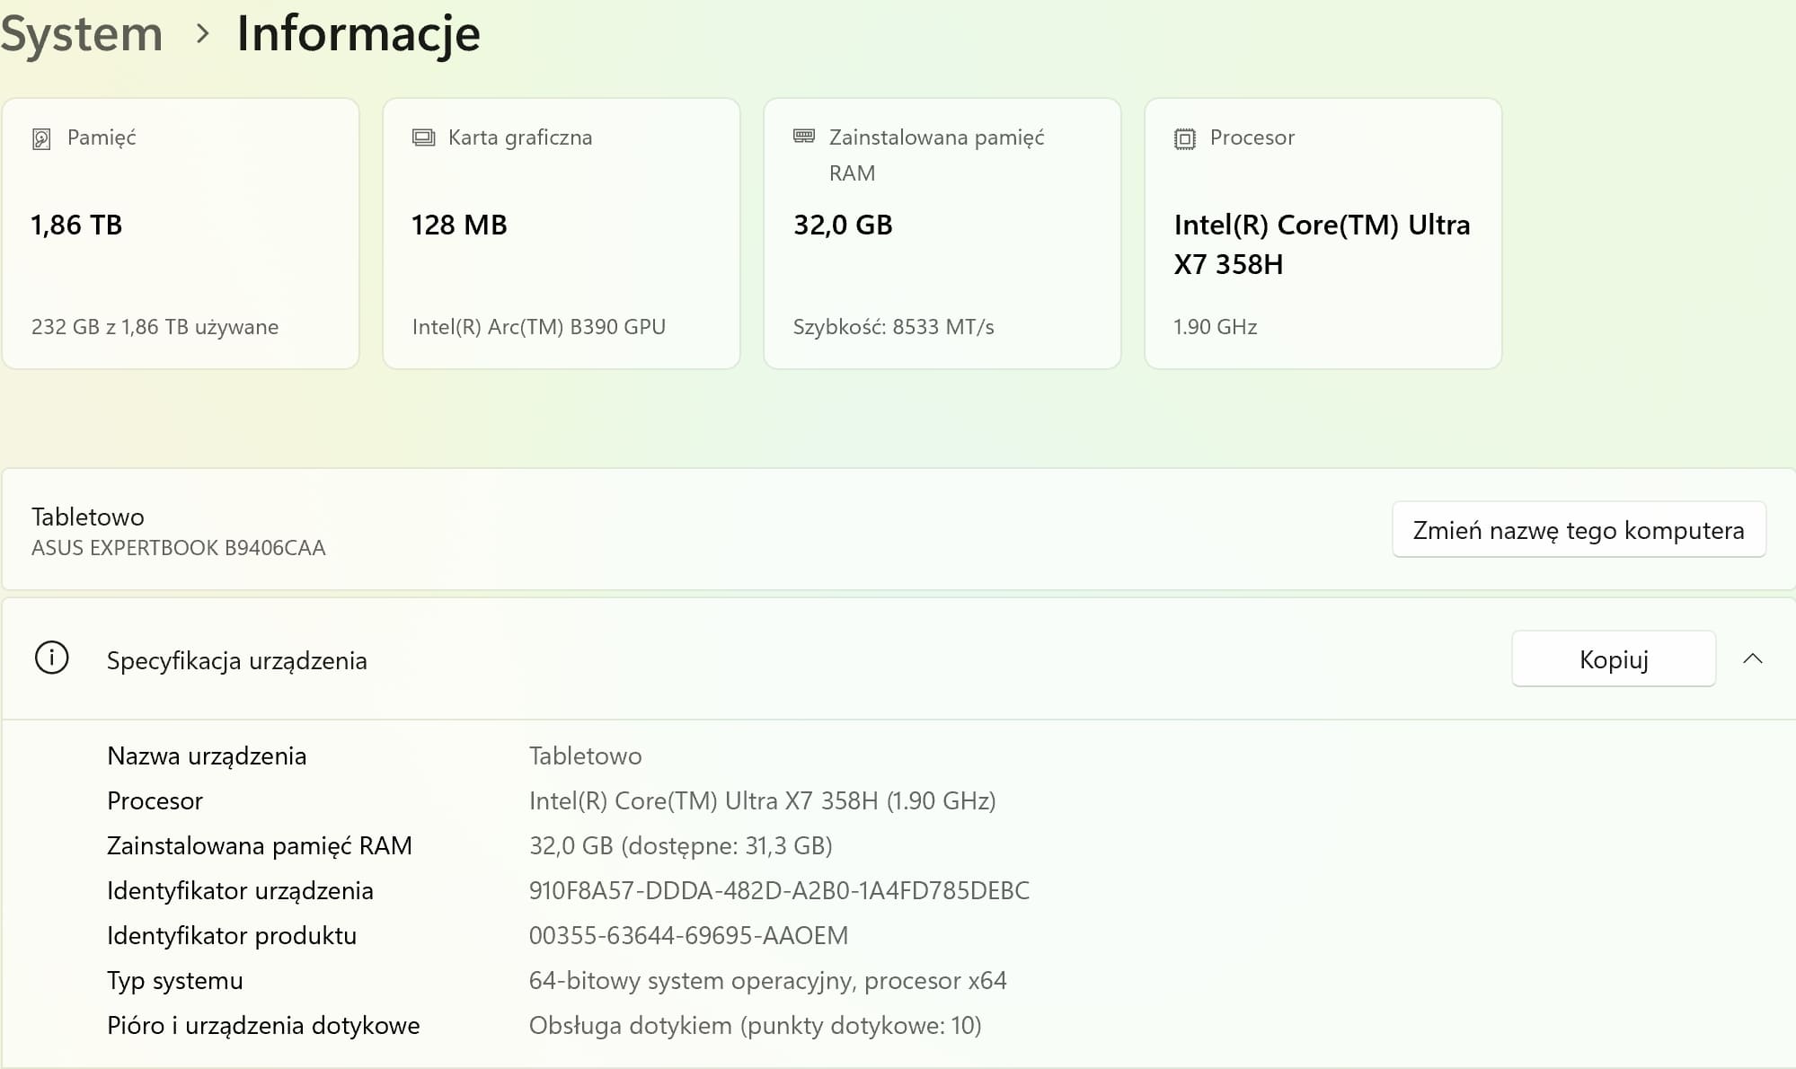Click the Identyfikator urządzenia value text

pyautogui.click(x=779, y=890)
